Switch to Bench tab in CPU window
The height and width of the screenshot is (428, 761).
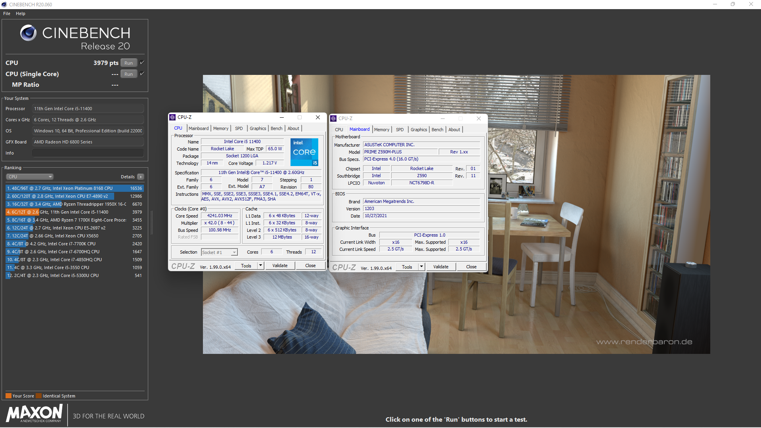277,128
